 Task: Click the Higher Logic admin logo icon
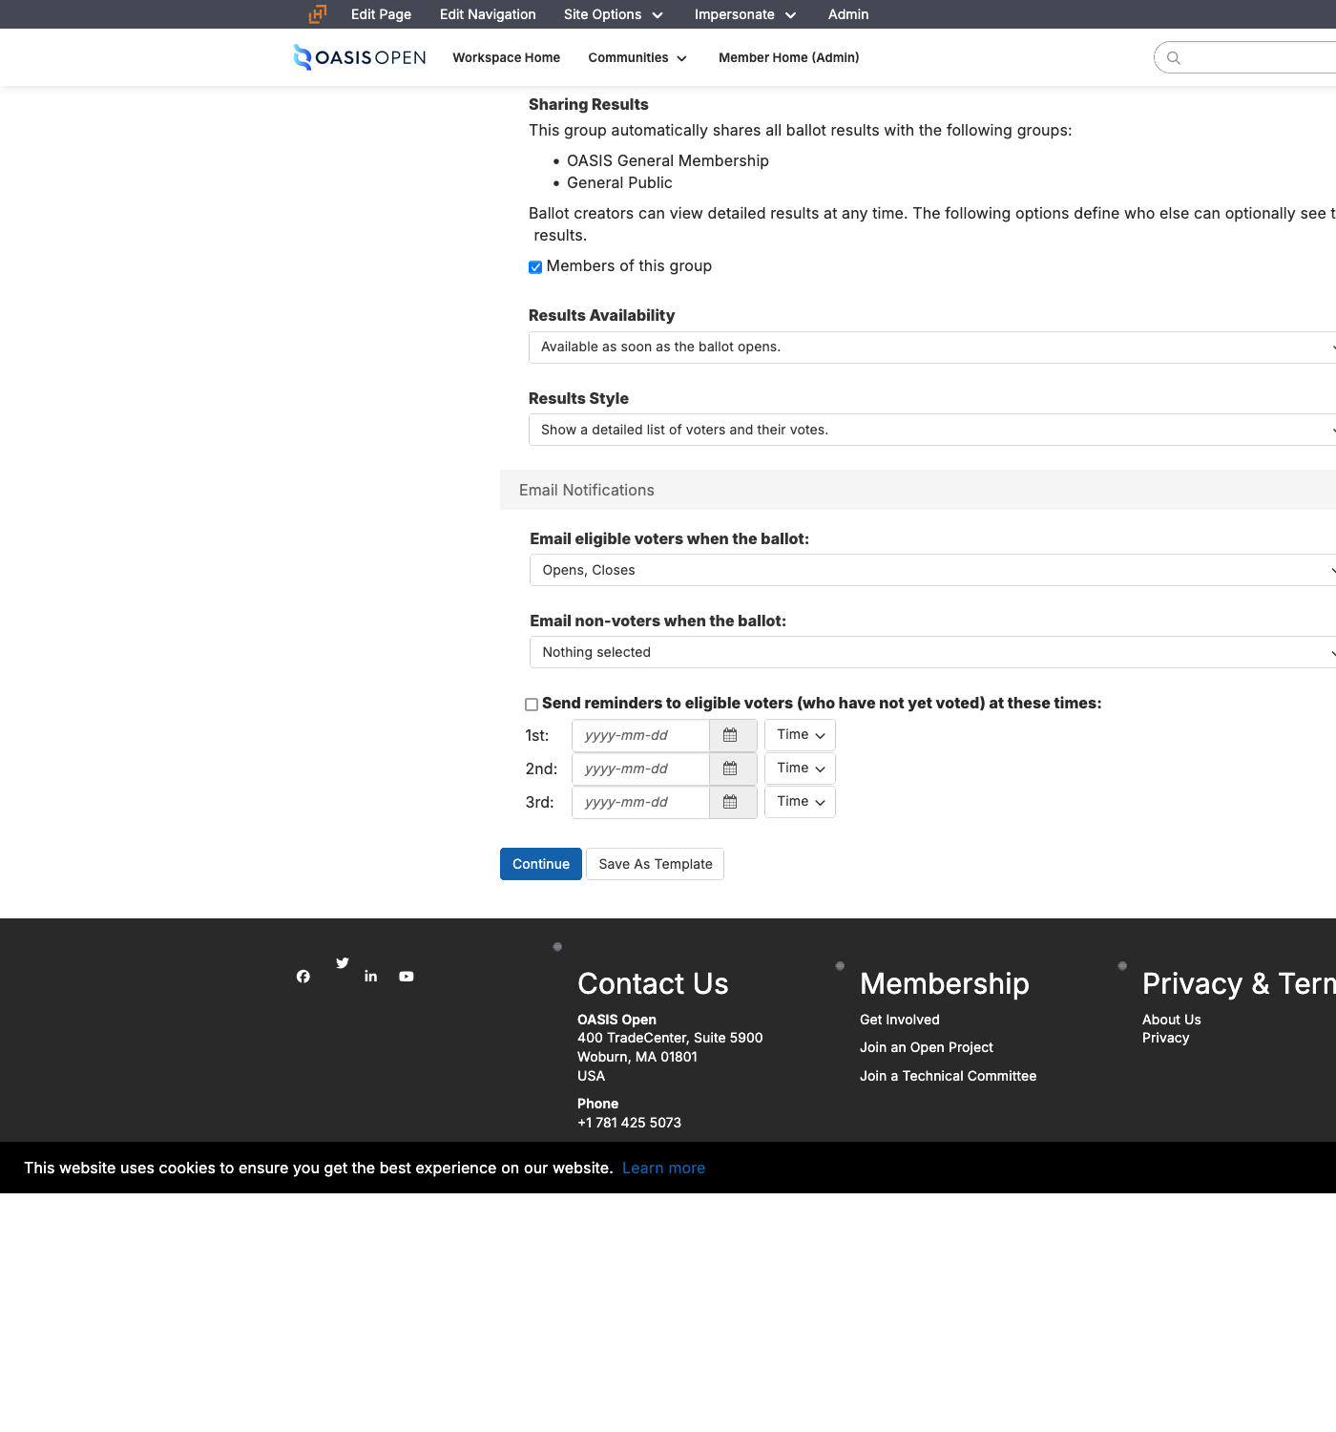(x=318, y=14)
